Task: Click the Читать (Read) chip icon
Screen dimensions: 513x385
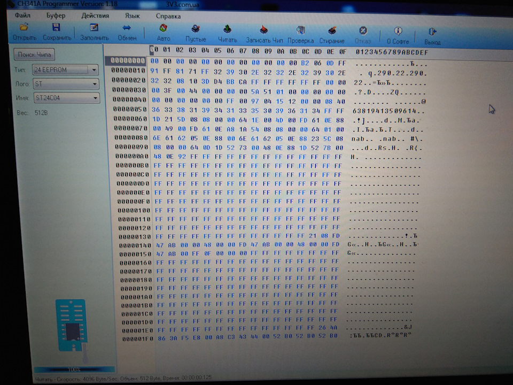Action: 227,29
